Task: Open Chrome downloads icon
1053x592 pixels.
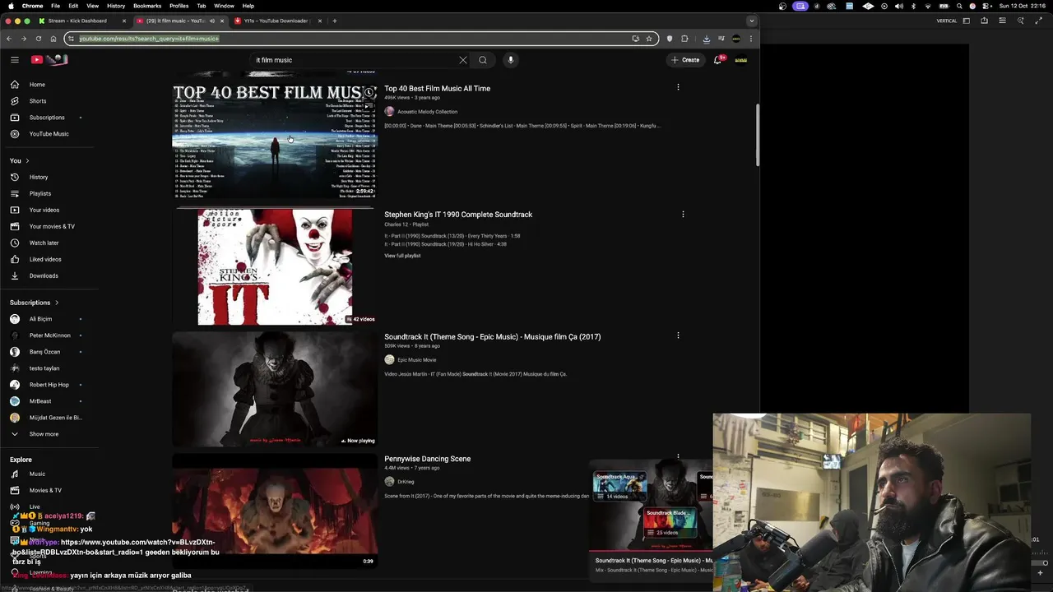Action: [x=706, y=39]
